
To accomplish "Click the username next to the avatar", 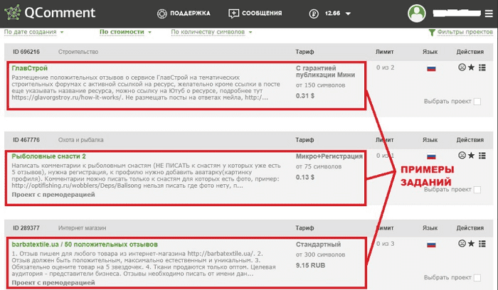I will (457, 14).
